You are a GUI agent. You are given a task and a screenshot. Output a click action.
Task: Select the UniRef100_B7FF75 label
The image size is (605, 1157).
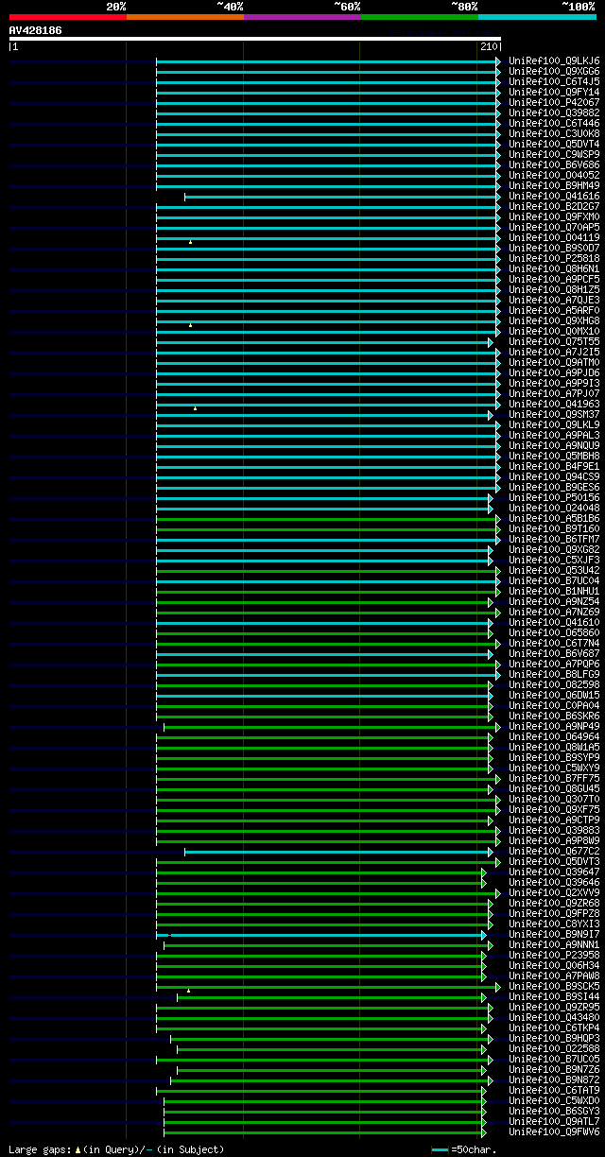[554, 779]
